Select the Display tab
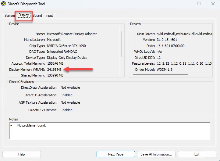Image resolution: width=220 pixels, height=161 pixels. tap(24, 15)
